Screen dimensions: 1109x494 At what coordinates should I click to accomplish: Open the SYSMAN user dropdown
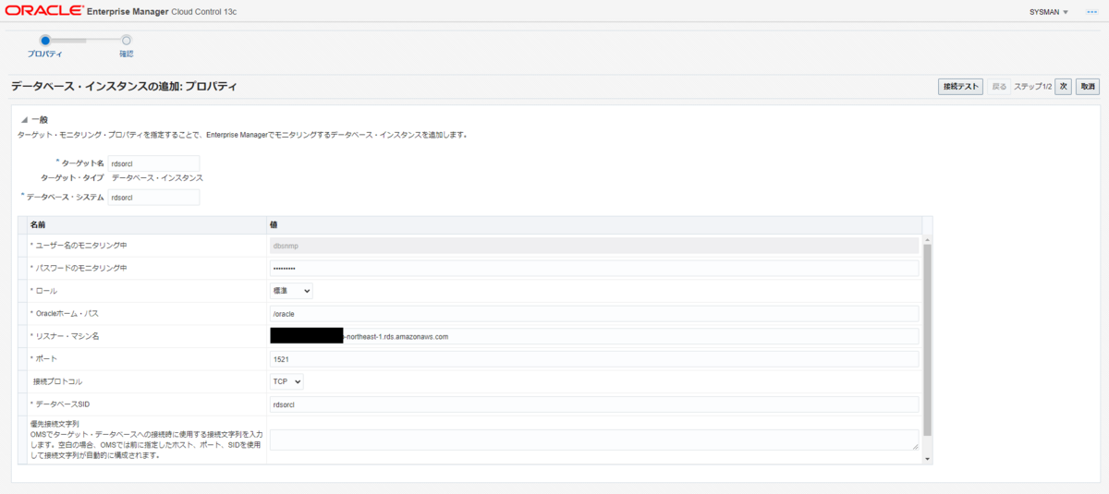(1048, 12)
